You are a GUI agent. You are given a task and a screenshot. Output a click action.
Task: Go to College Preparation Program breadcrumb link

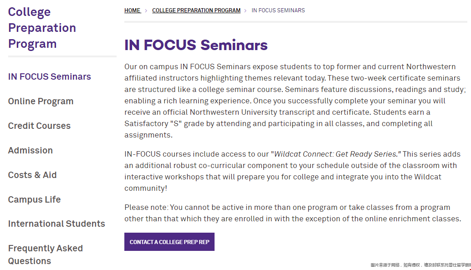[x=196, y=10]
